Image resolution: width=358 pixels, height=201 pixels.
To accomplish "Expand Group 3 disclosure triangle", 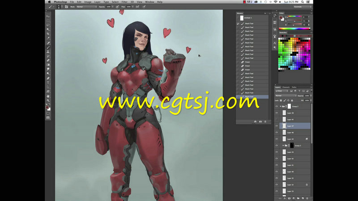I will 283,146.
